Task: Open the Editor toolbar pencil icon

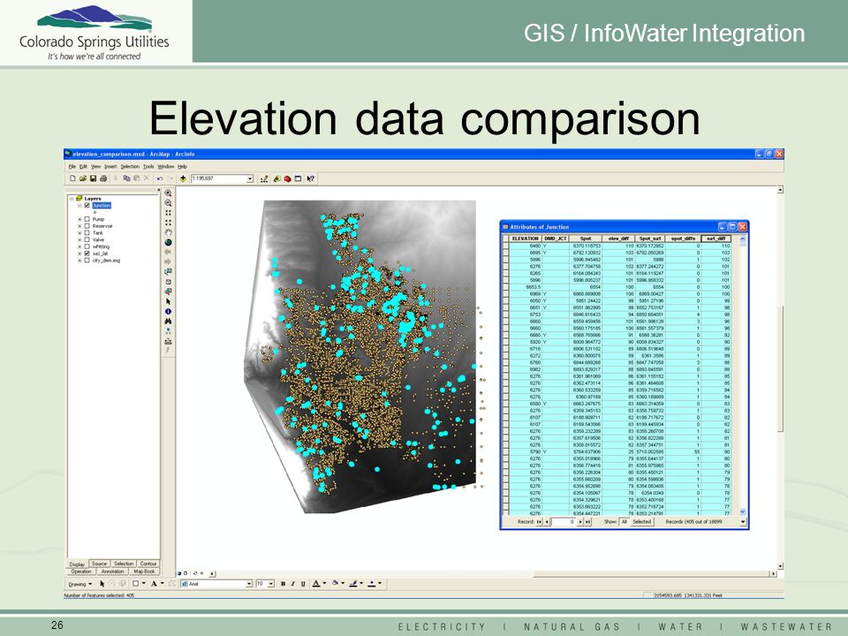Action: coord(264,178)
